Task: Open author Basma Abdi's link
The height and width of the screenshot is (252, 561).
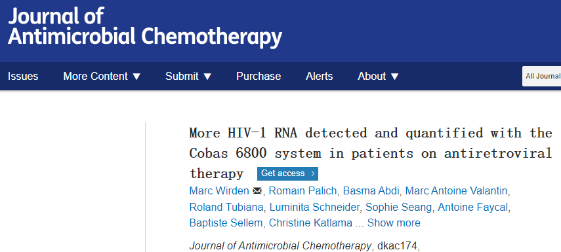Action: click(371, 191)
